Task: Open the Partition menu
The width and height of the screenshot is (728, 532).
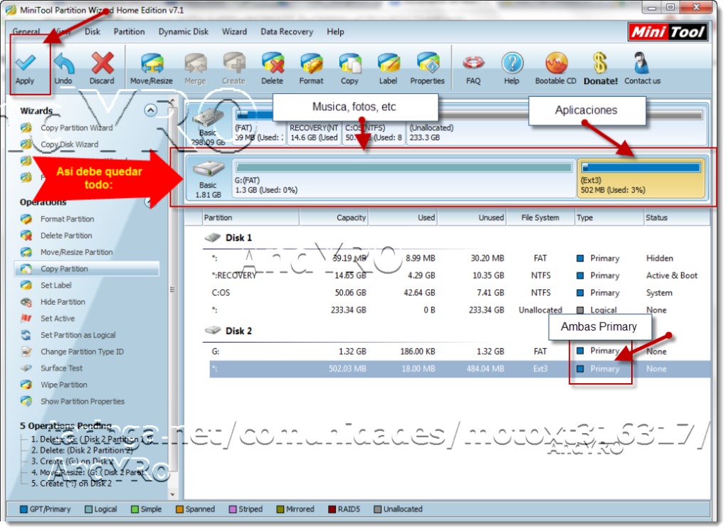Action: pos(129,31)
